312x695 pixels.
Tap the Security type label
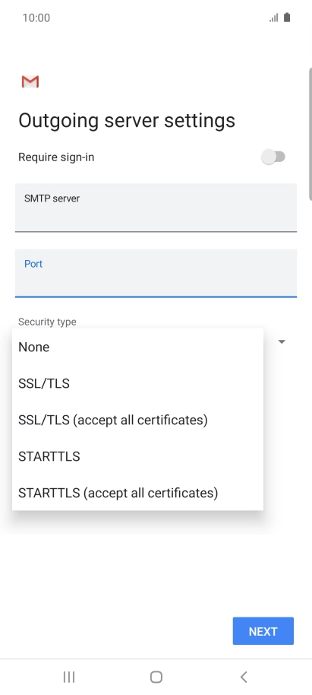pos(47,322)
